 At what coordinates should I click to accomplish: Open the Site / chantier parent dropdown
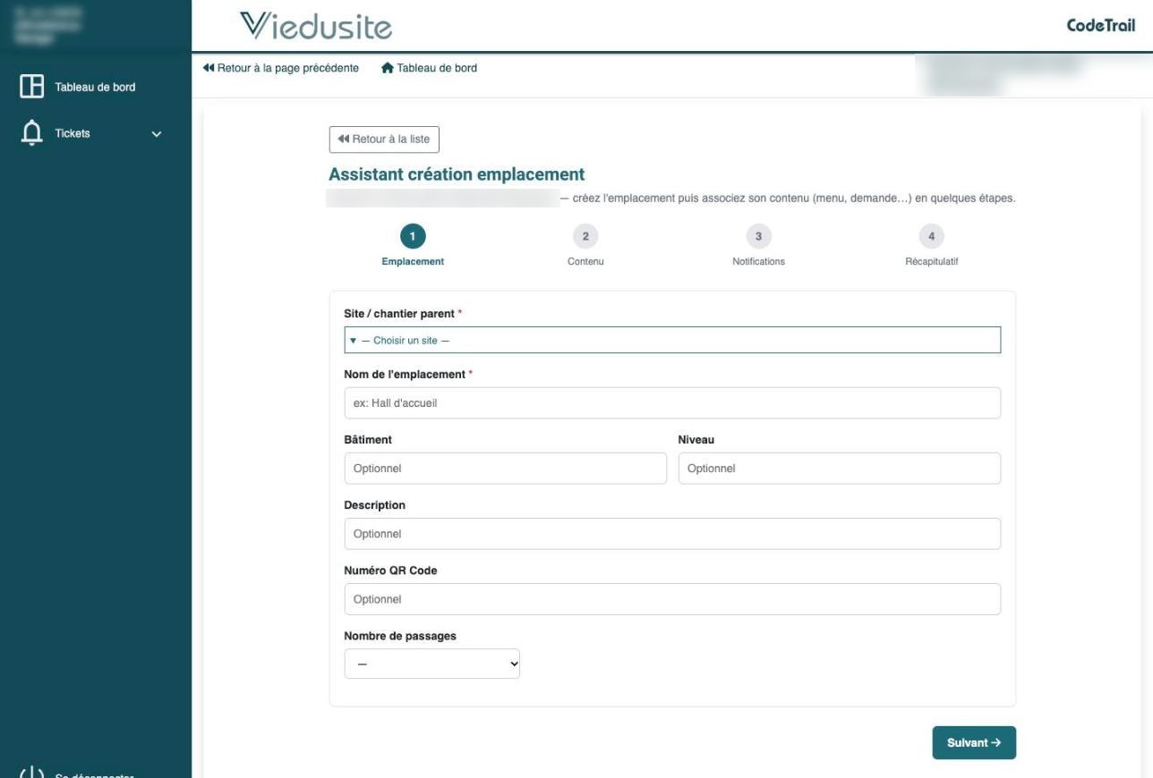tap(672, 340)
